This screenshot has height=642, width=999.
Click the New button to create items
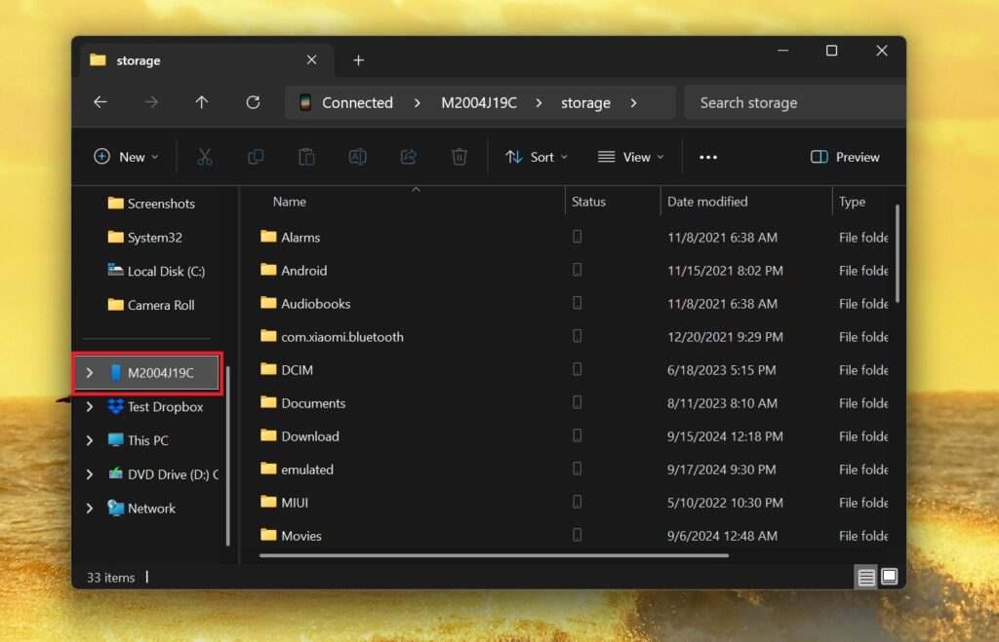point(126,156)
